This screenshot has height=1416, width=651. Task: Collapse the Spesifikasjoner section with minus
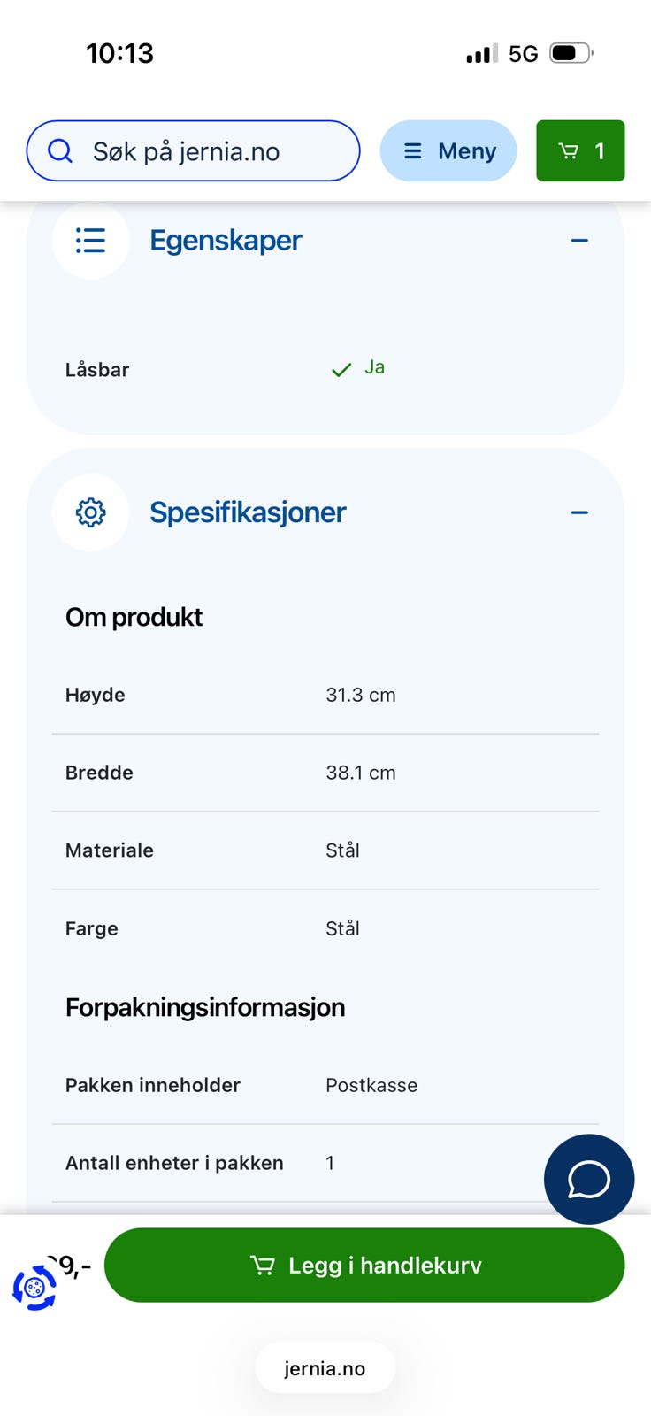579,512
